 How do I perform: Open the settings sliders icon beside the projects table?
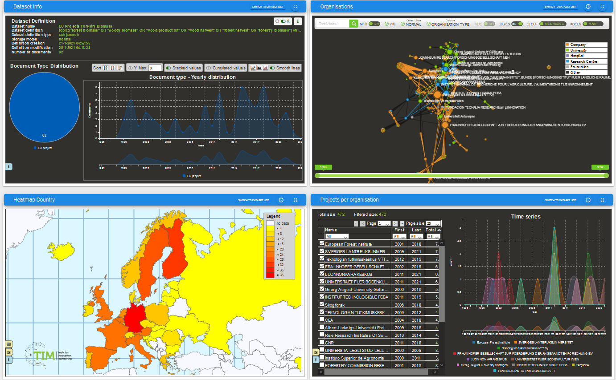tap(316, 352)
